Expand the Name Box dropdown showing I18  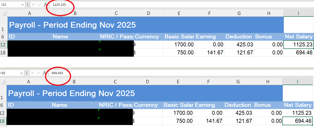(22, 73)
